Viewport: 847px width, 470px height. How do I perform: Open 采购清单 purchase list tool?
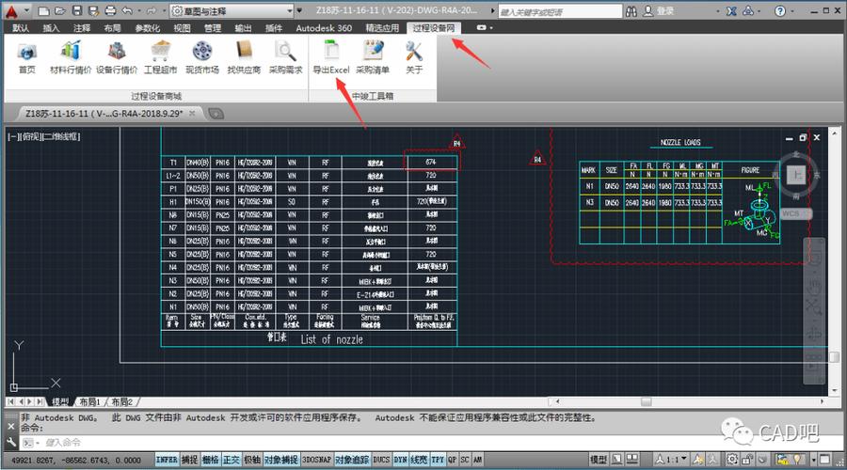373,59
